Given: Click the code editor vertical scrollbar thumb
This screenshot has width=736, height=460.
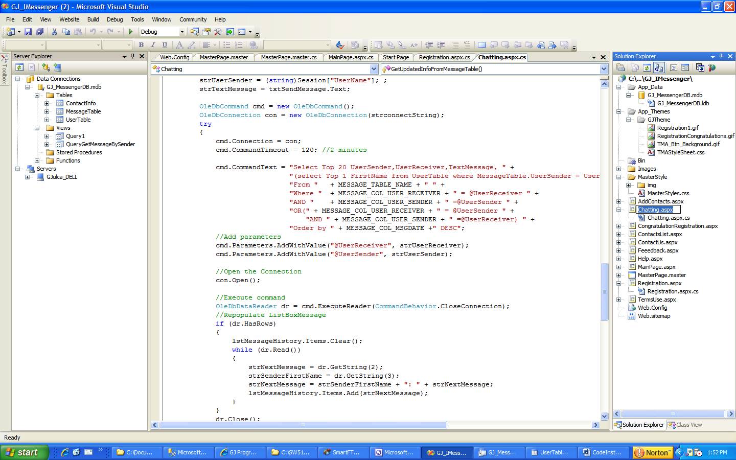Looking at the screenshot, I should [604, 291].
